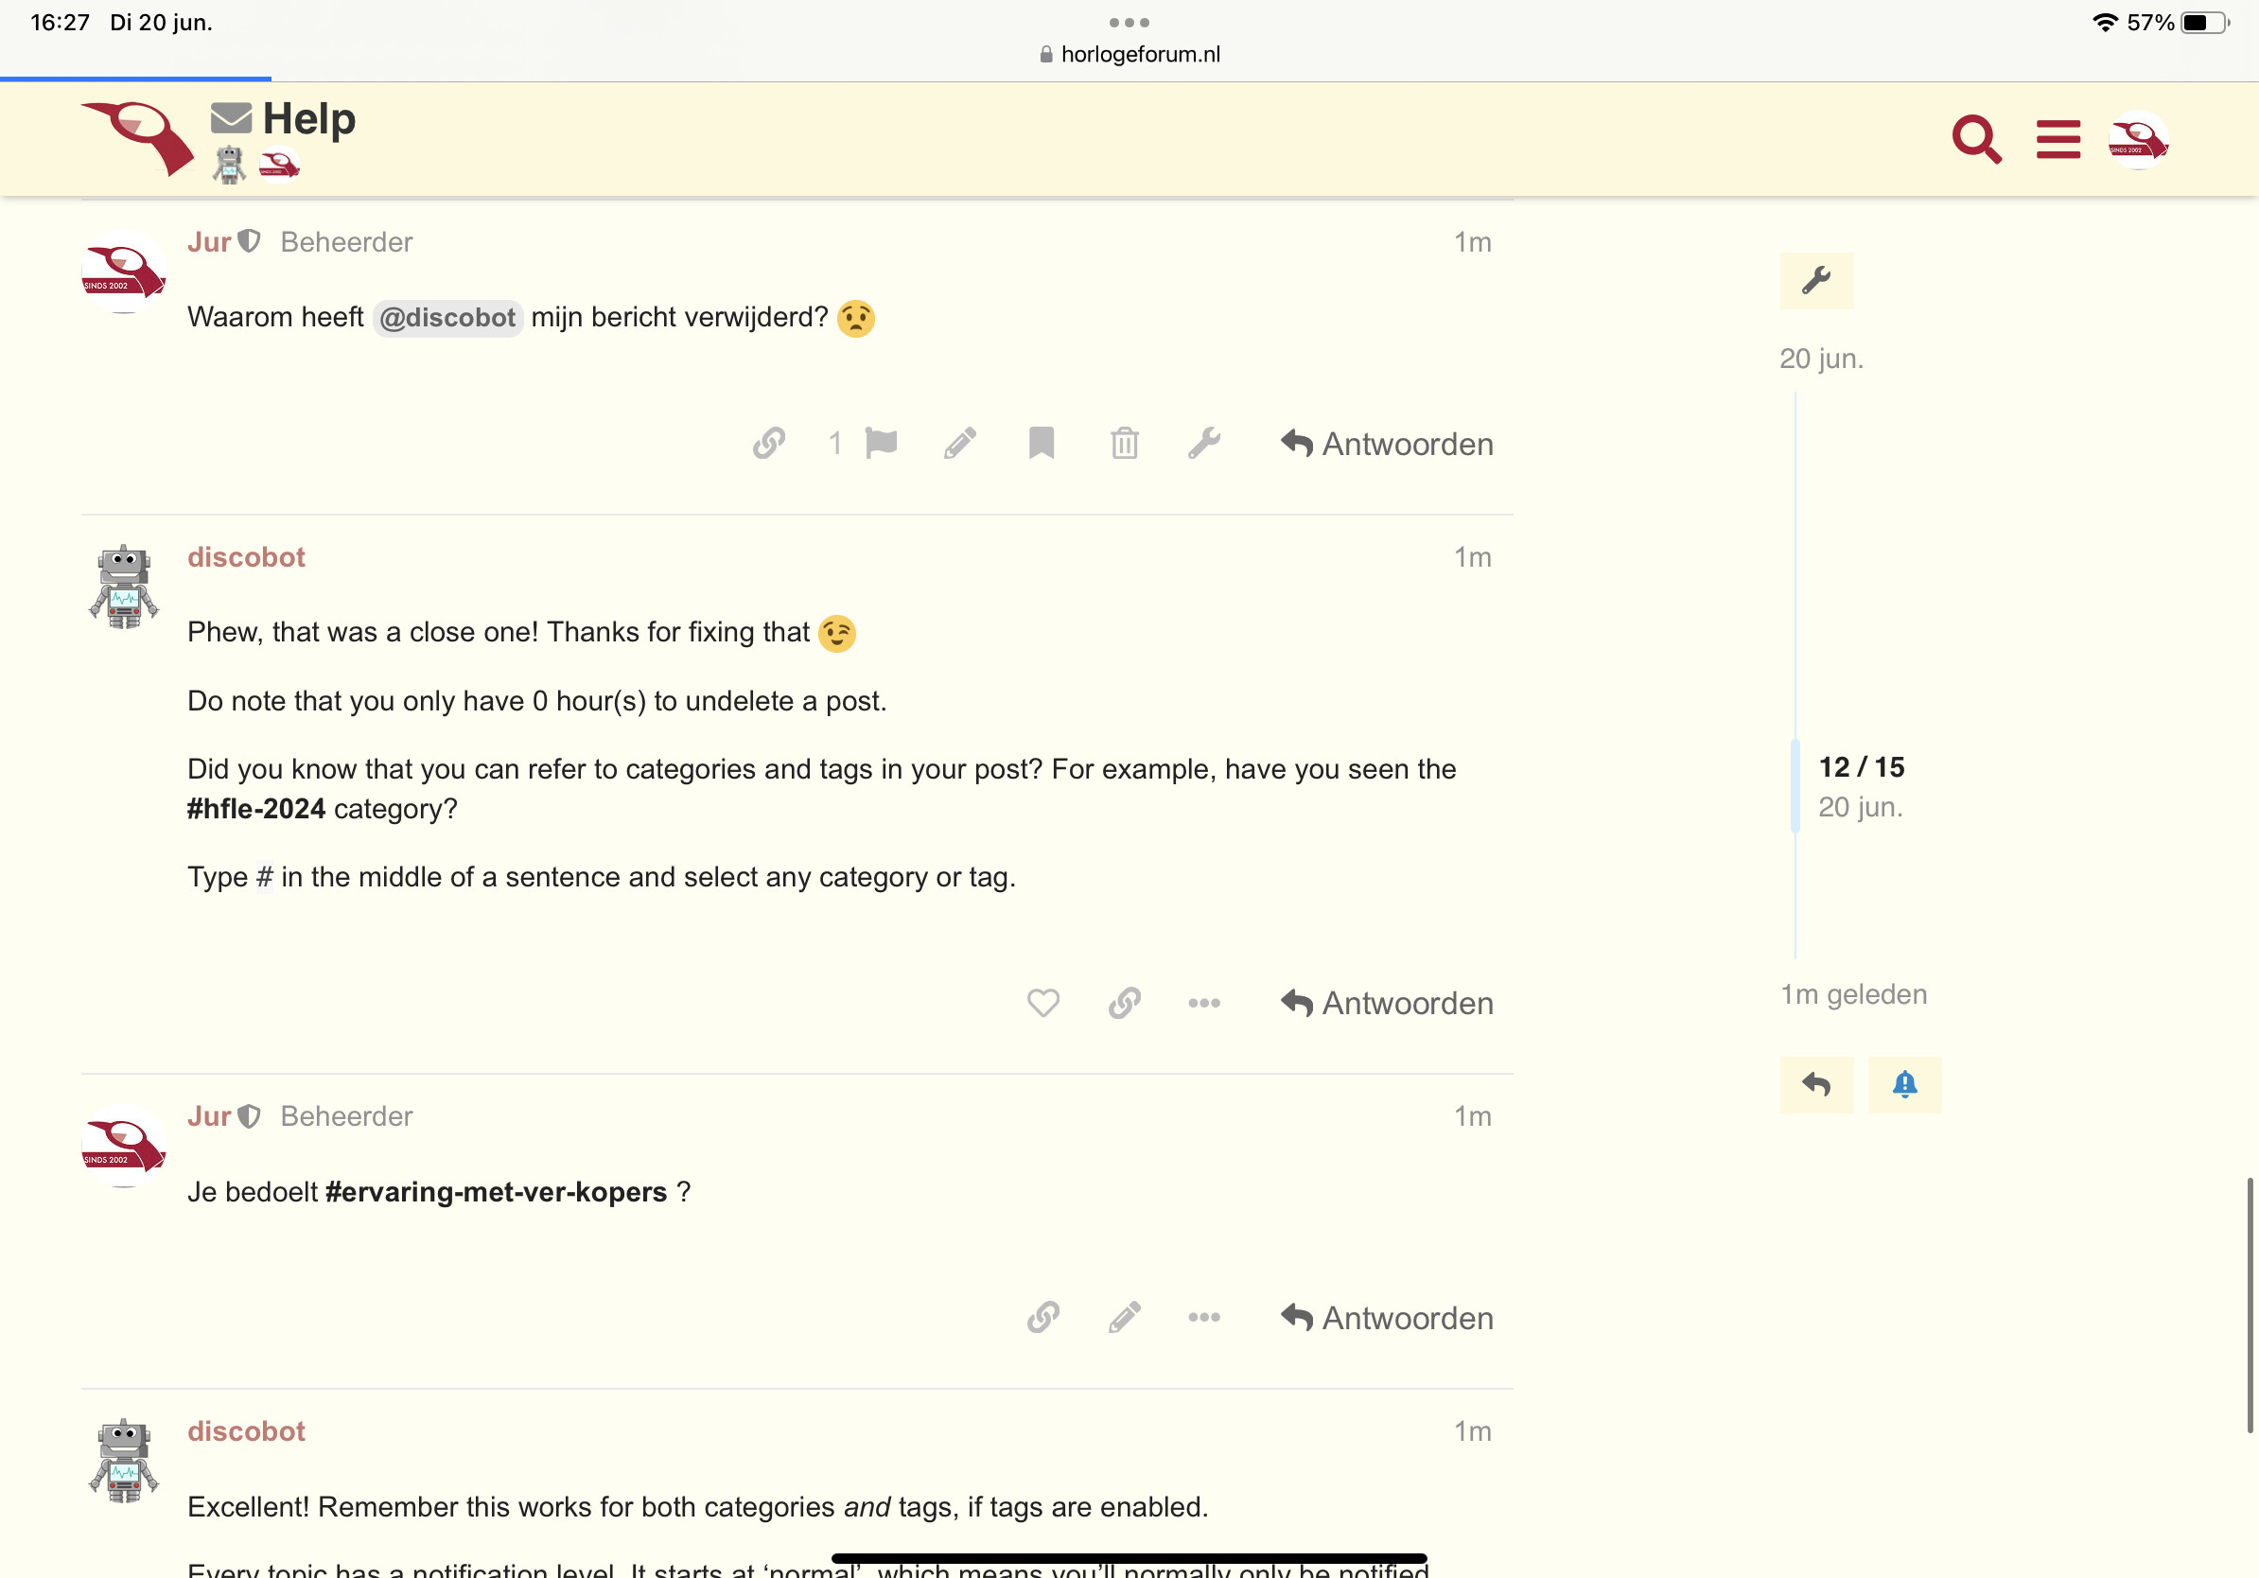The width and height of the screenshot is (2259, 1578).
Task: Click 1m timestamp on discobot 'Phew' post
Action: (1472, 557)
